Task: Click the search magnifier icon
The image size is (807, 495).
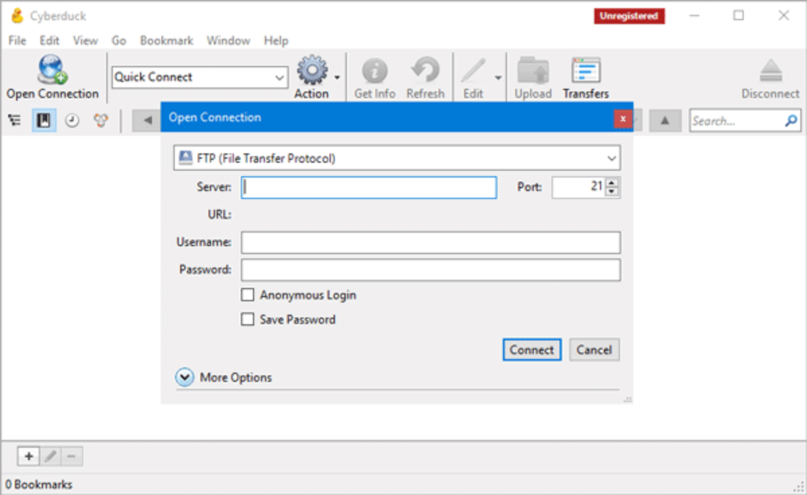Action: [x=791, y=121]
